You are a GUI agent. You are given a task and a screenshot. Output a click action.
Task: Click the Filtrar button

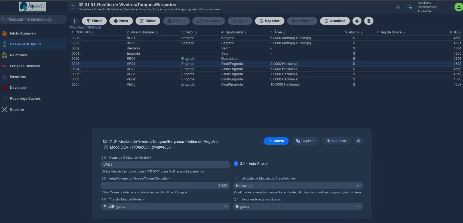tap(94, 21)
